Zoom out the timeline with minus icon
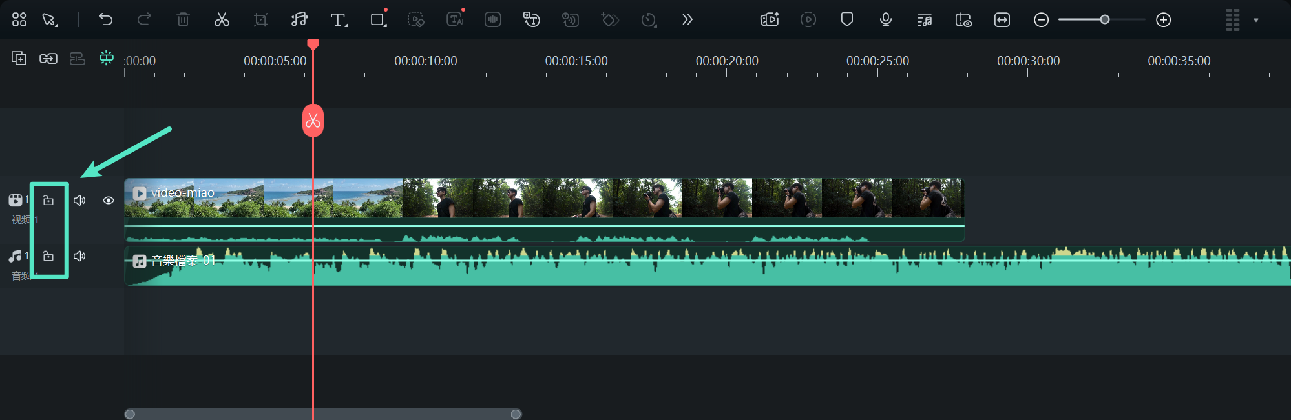 [x=1041, y=20]
